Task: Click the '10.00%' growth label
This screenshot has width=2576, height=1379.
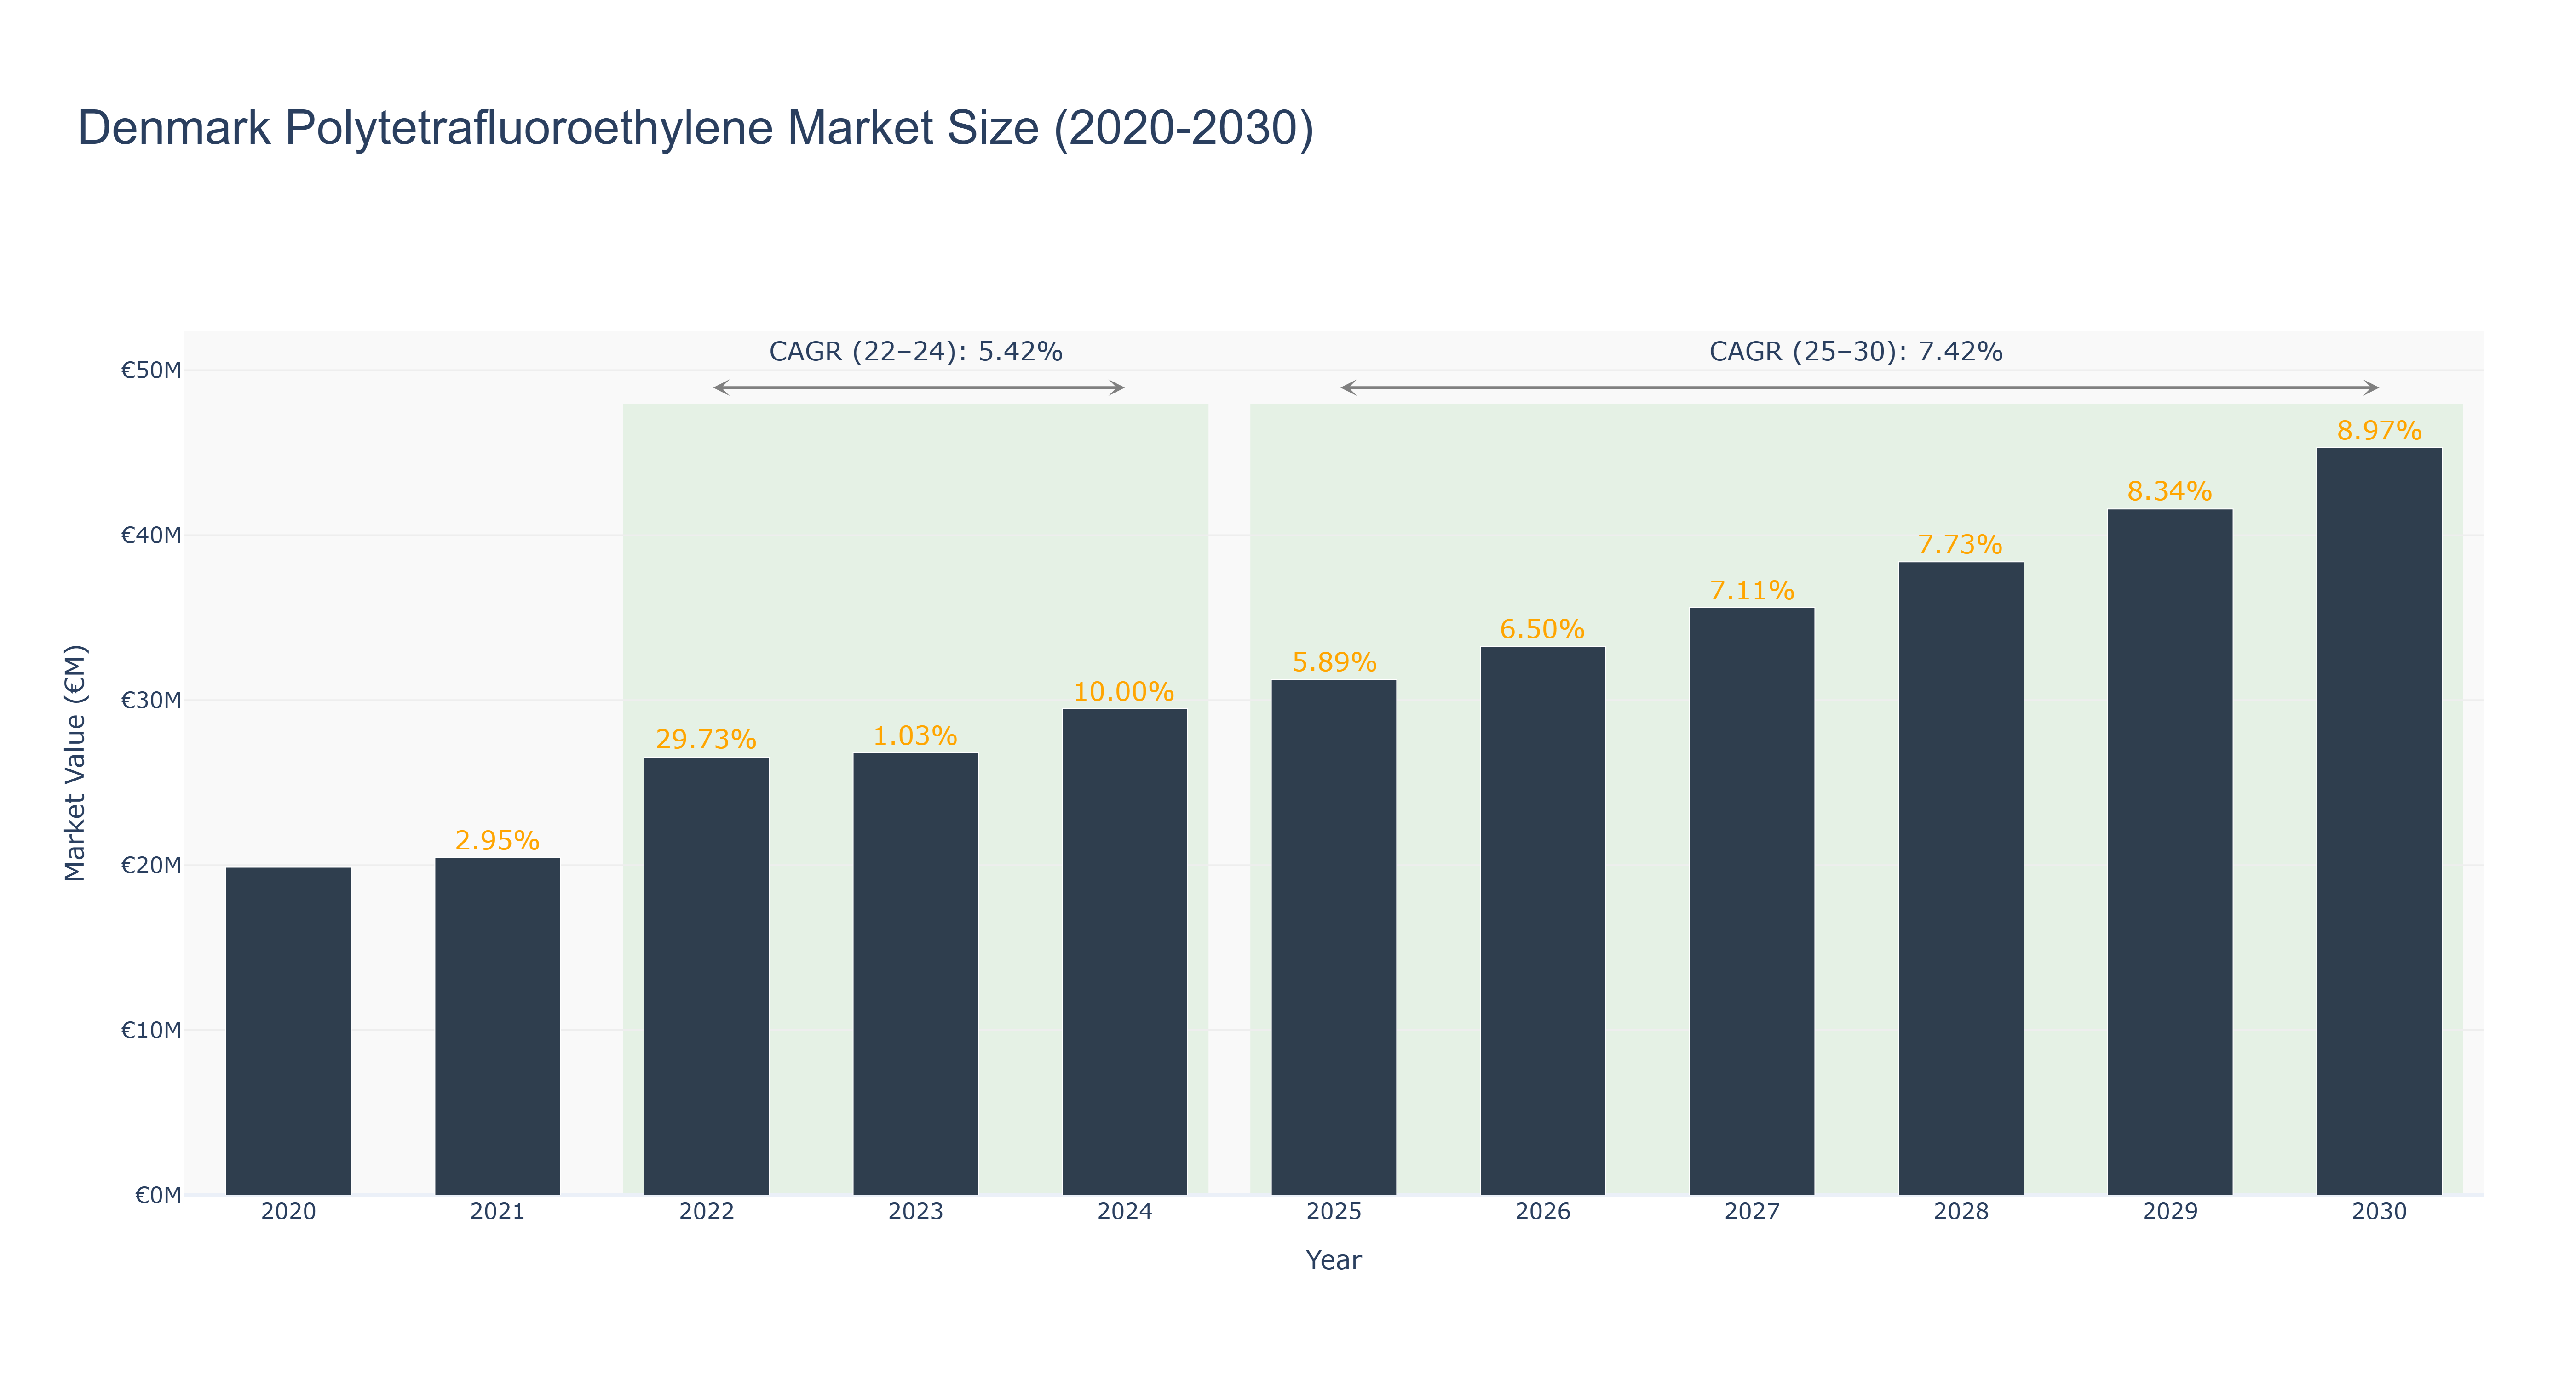Action: click(1124, 691)
